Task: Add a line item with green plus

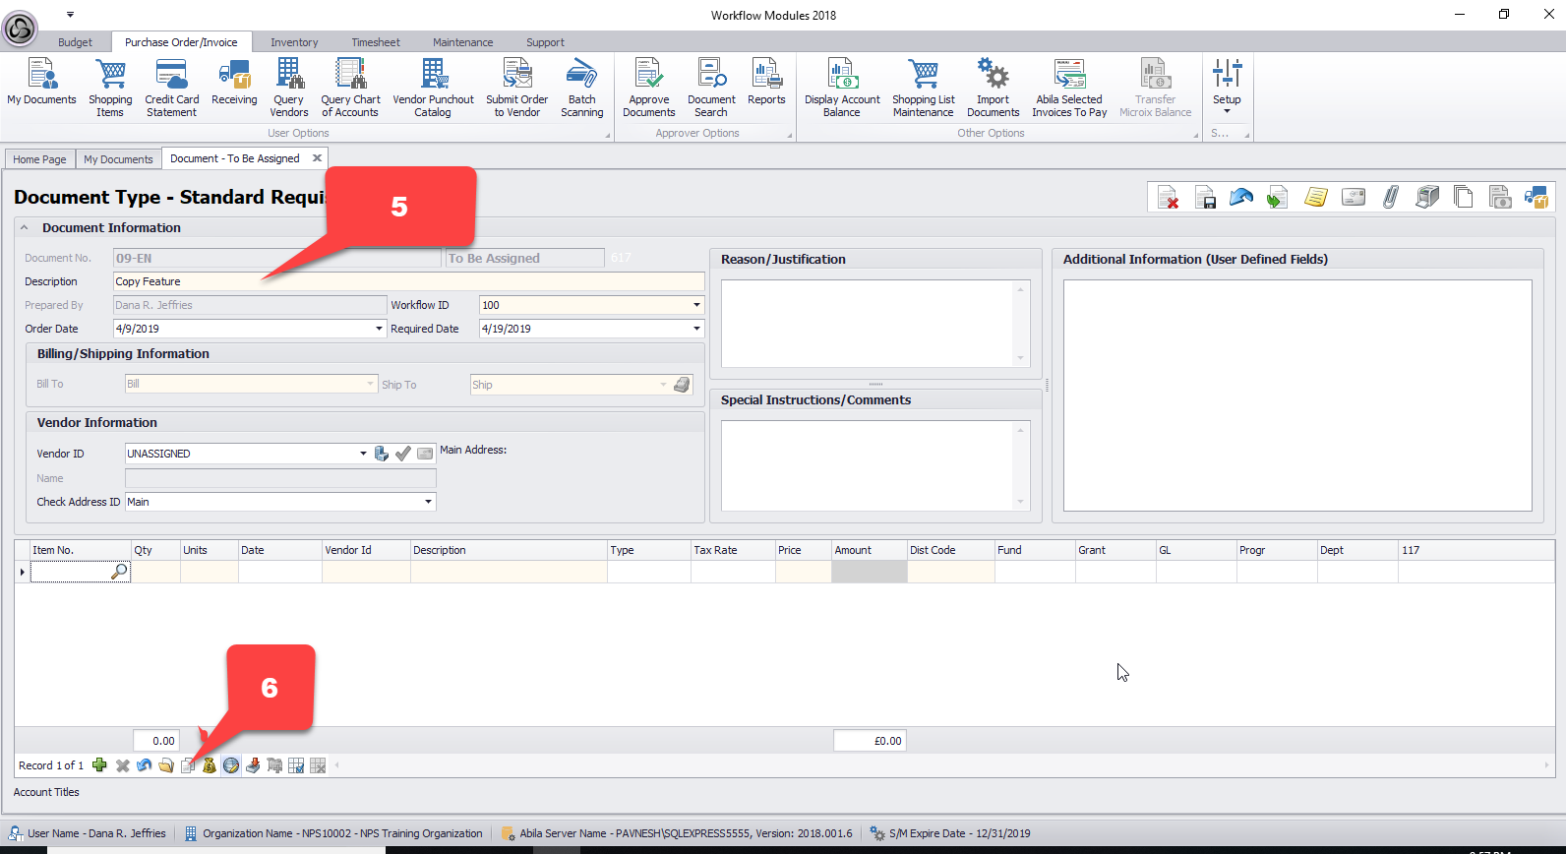Action: [99, 765]
